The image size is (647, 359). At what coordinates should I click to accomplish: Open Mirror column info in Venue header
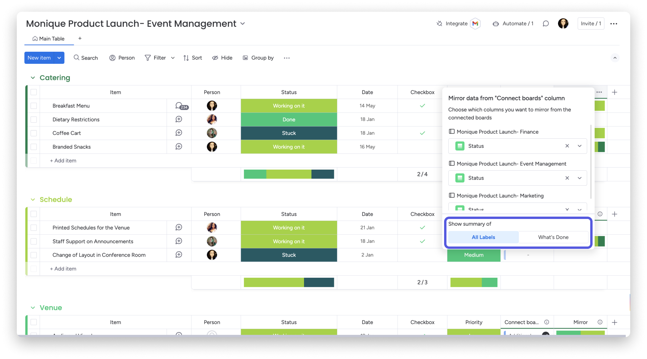coord(600,322)
